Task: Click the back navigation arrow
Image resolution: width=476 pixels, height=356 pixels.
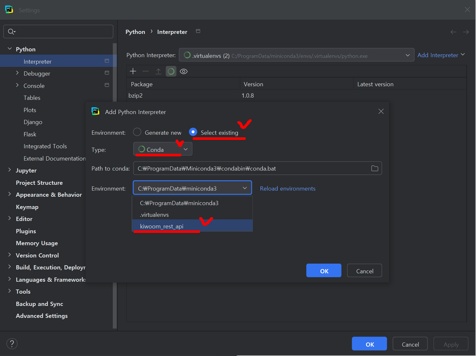Action: [453, 32]
